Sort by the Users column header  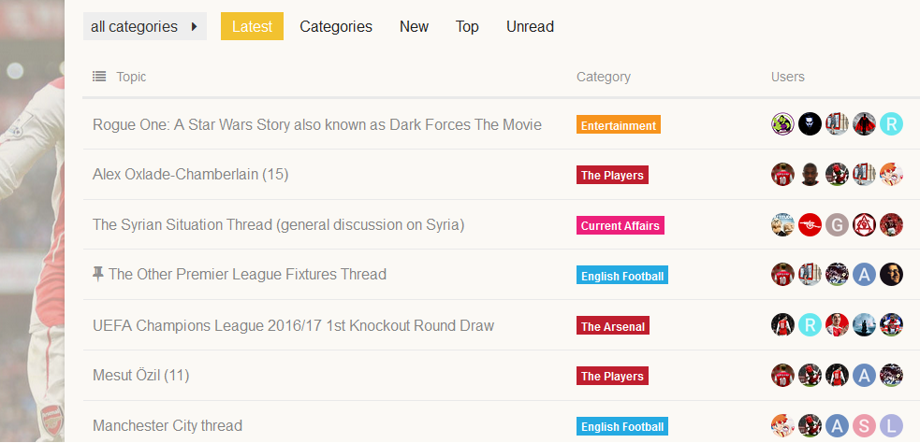[x=787, y=77]
